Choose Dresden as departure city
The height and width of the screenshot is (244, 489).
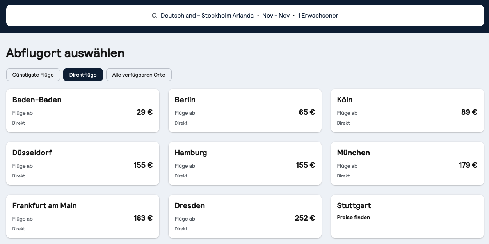pos(245,216)
